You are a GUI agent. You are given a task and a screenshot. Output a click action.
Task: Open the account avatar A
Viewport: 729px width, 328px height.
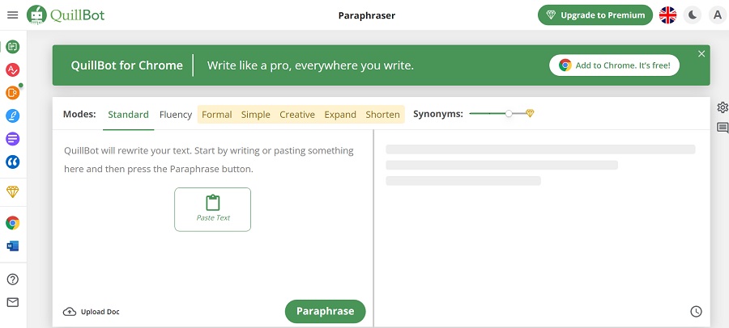[718, 15]
